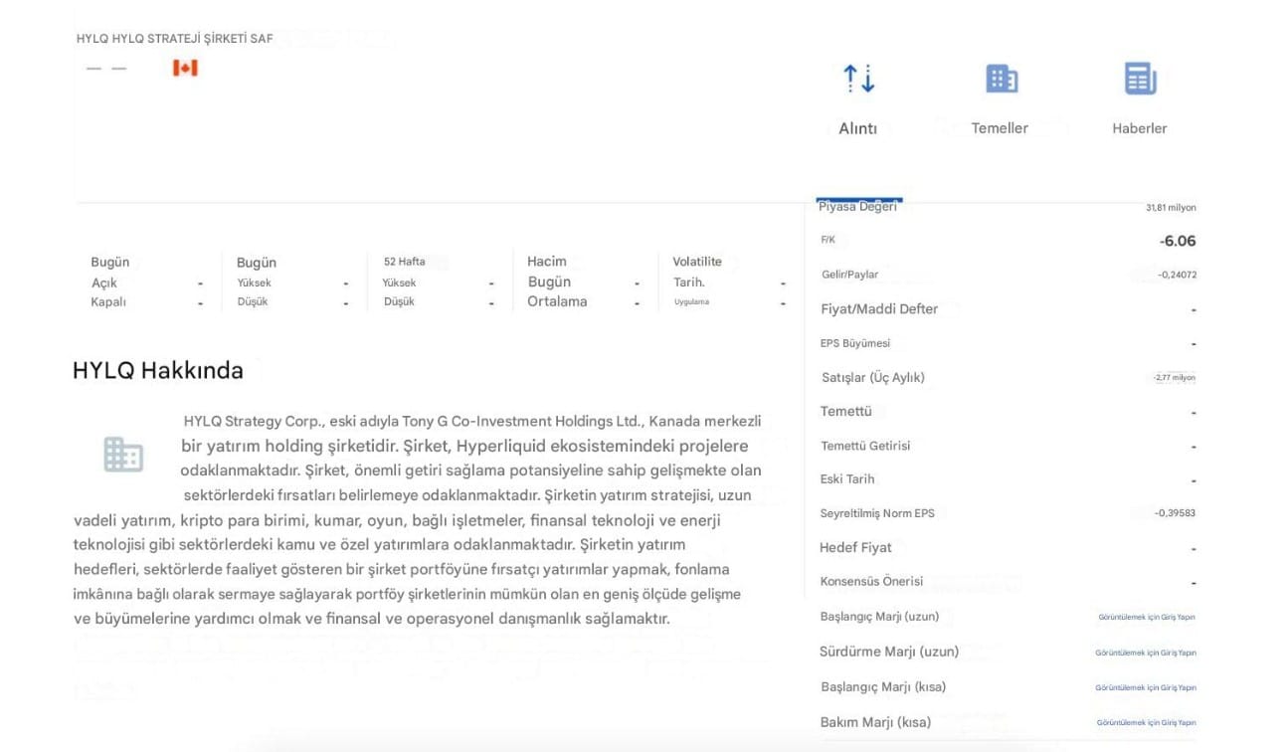1287x752 pixels.
Task: Click the -0,24072 value
Action: (1177, 275)
